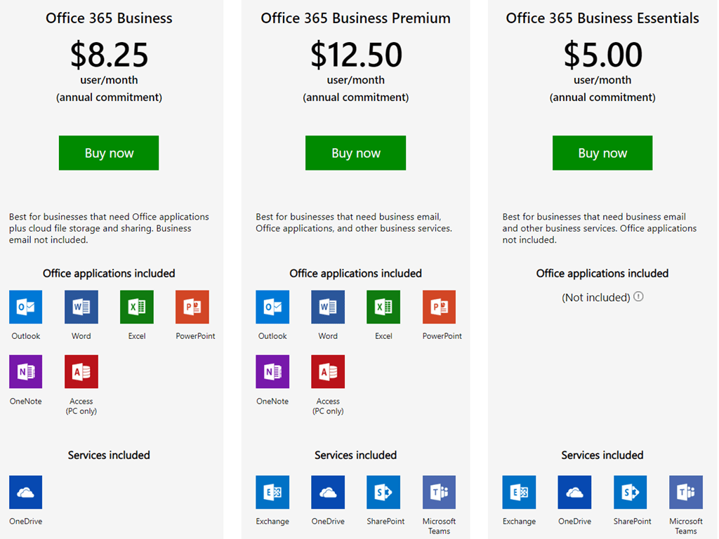719x539 pixels.
Task: Click Excel icon in Office 365 Business plan
Action: pyautogui.click(x=137, y=307)
